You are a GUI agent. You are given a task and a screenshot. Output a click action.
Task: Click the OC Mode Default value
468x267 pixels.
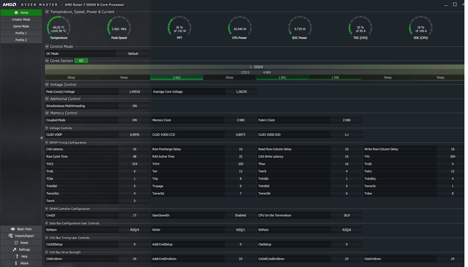(x=133, y=54)
